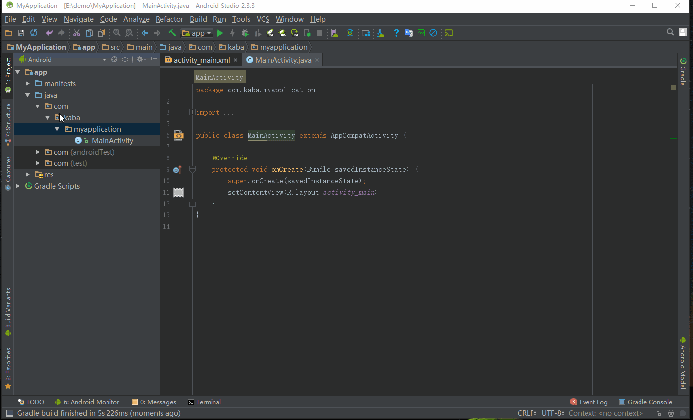Viewport: 693px width, 420px height.
Task: Click the Replace toolbar icon
Action: tap(129, 33)
